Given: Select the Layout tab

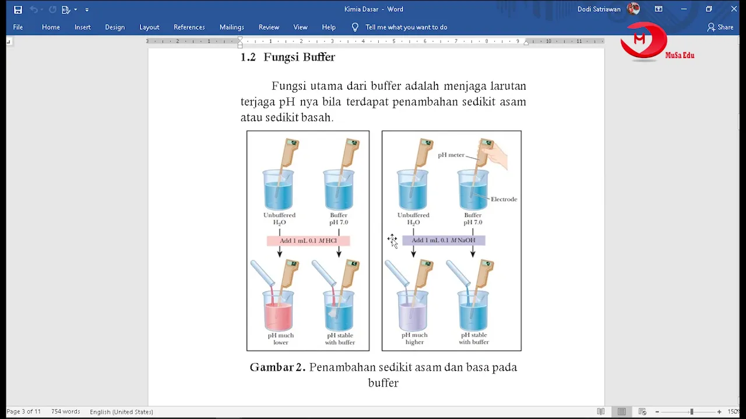Looking at the screenshot, I should pos(149,27).
